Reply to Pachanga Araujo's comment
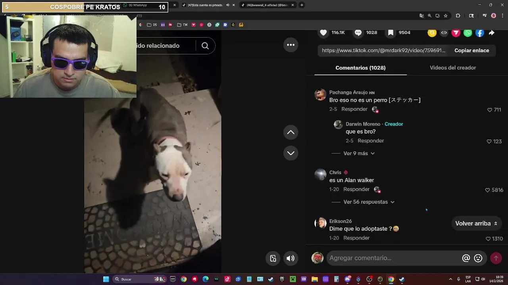Viewport: 508px width, 285px height. [354, 109]
